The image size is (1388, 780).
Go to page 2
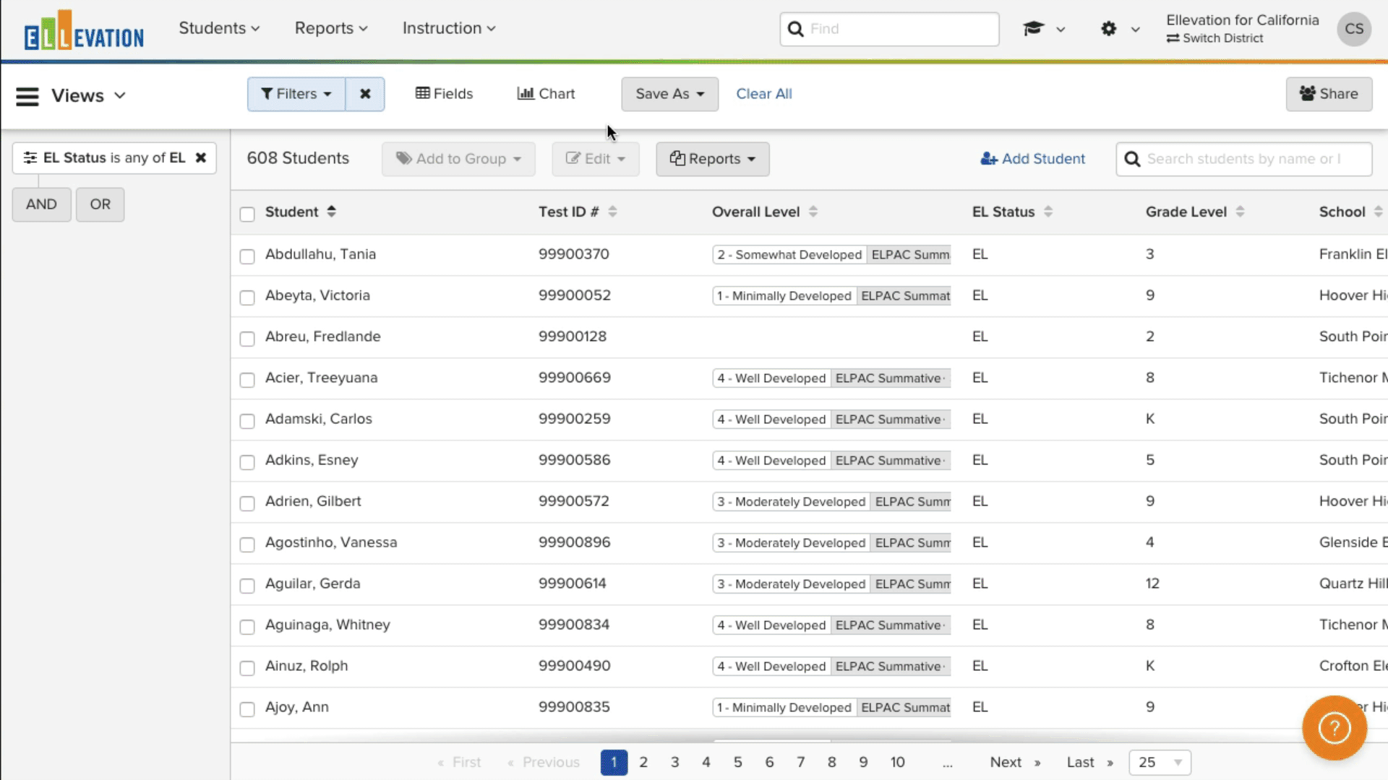pyautogui.click(x=643, y=762)
